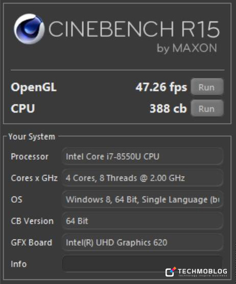Click the Info input field
236x284 pixels.
tap(143, 264)
